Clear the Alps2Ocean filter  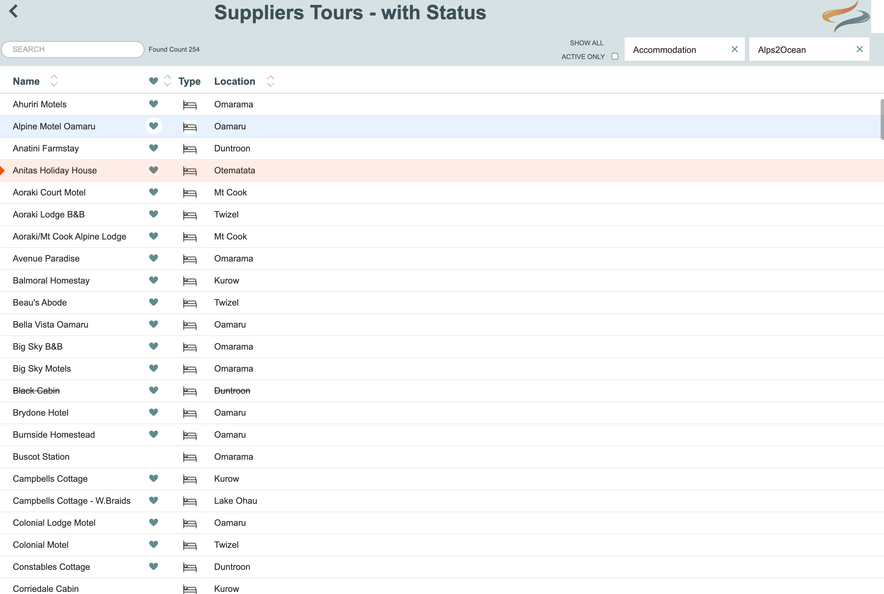coord(859,49)
